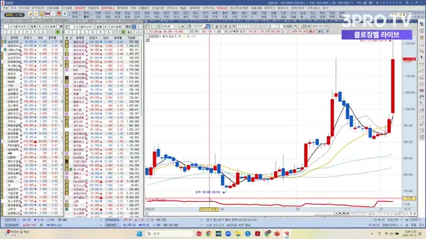The height and width of the screenshot is (239, 426).
Task: Open the calendar picker for 2025/10/13
Action: (327, 27)
